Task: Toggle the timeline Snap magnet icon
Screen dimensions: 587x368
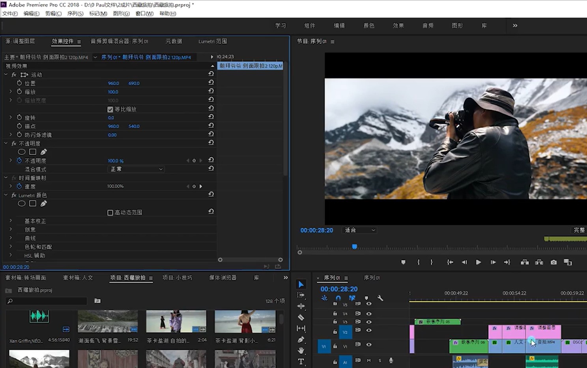Action: point(338,298)
